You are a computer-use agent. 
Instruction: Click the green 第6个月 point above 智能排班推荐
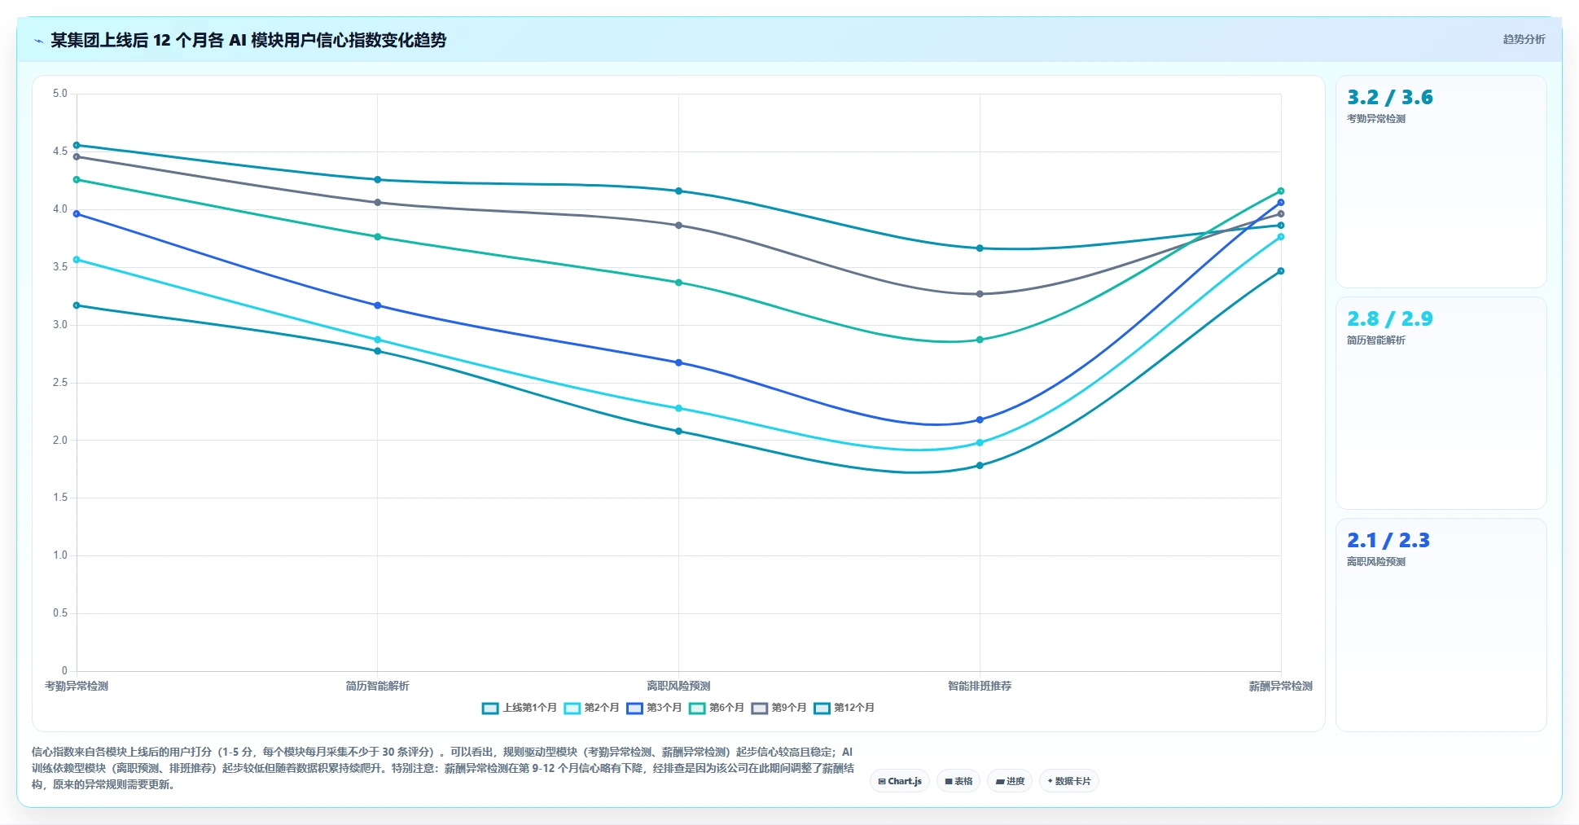980,340
